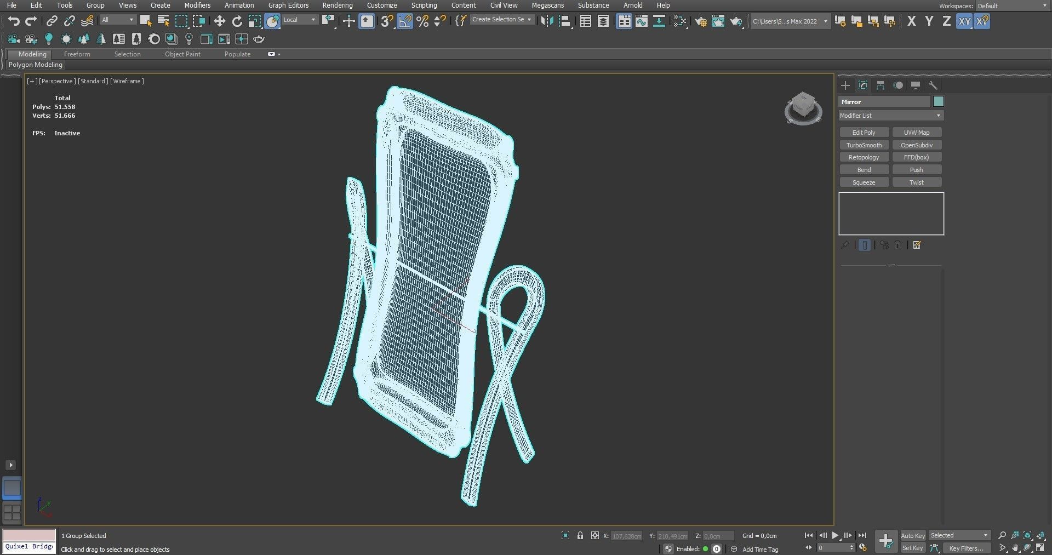
Task: Open the Graph Editors menu
Action: tap(288, 5)
